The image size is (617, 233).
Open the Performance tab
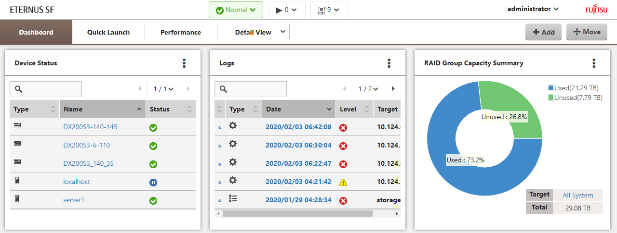pyautogui.click(x=181, y=32)
